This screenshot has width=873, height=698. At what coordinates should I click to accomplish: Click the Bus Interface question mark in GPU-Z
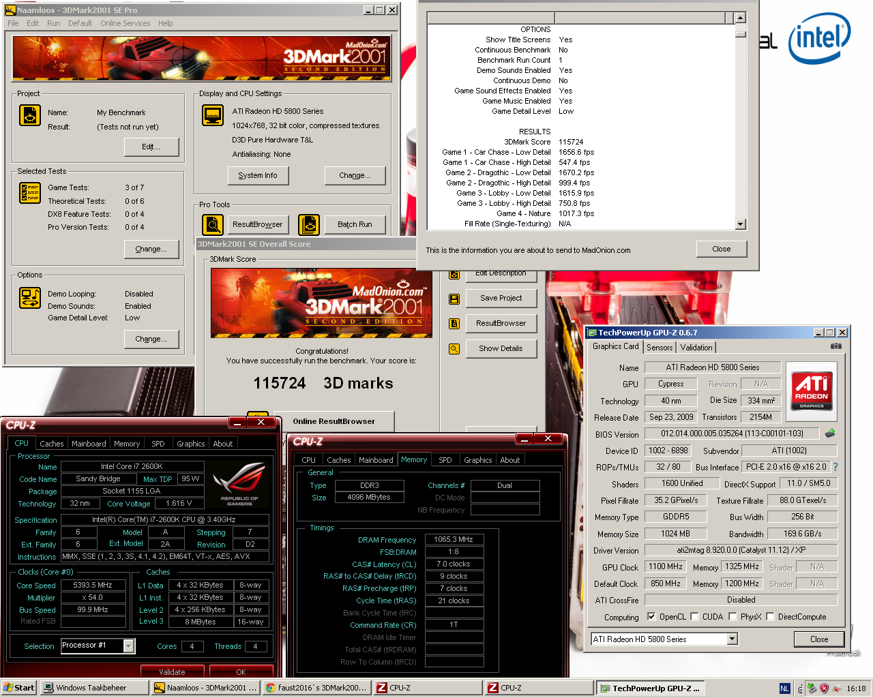[x=835, y=467]
